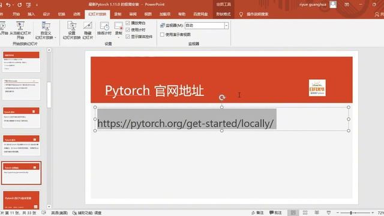Switch to Slide Sorter view icon
The height and width of the screenshot is (216, 384).
click(x=305, y=212)
